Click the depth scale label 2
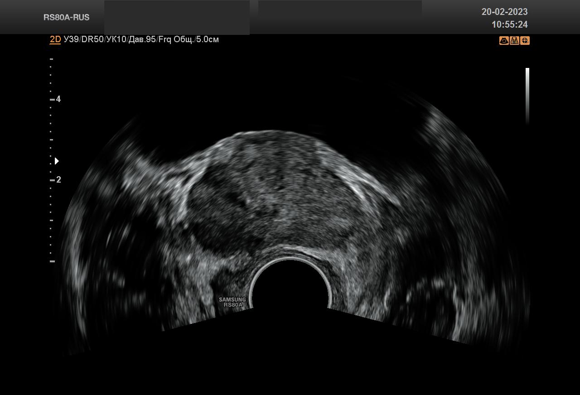The height and width of the screenshot is (395, 580). click(x=58, y=180)
